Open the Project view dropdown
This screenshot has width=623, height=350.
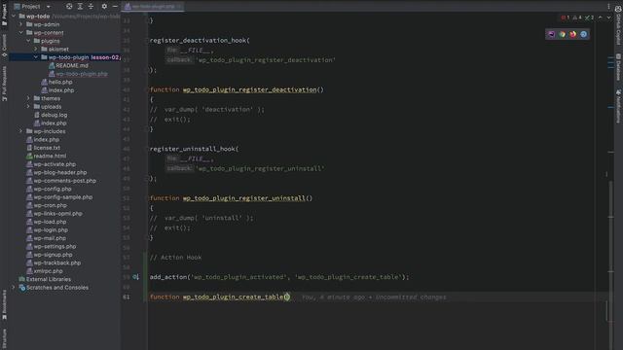click(32, 7)
